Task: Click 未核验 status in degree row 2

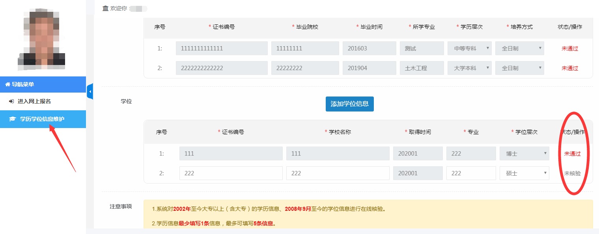Action: pyautogui.click(x=572, y=173)
